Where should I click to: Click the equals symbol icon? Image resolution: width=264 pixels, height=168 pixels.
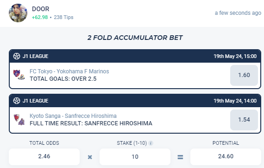click(x=180, y=157)
